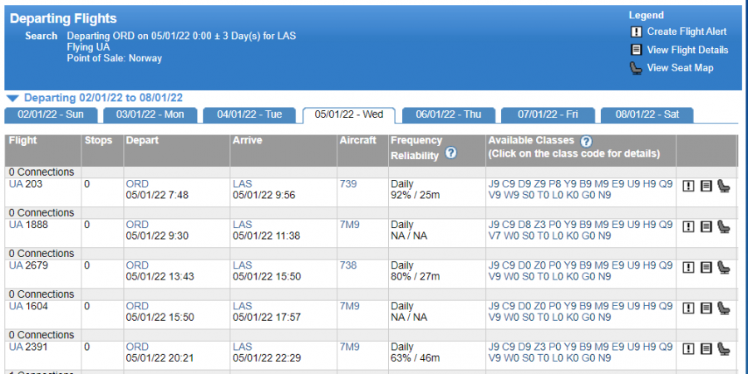View flight details for UA 2391
Viewport: 748px width, 374px height.
pos(706,349)
